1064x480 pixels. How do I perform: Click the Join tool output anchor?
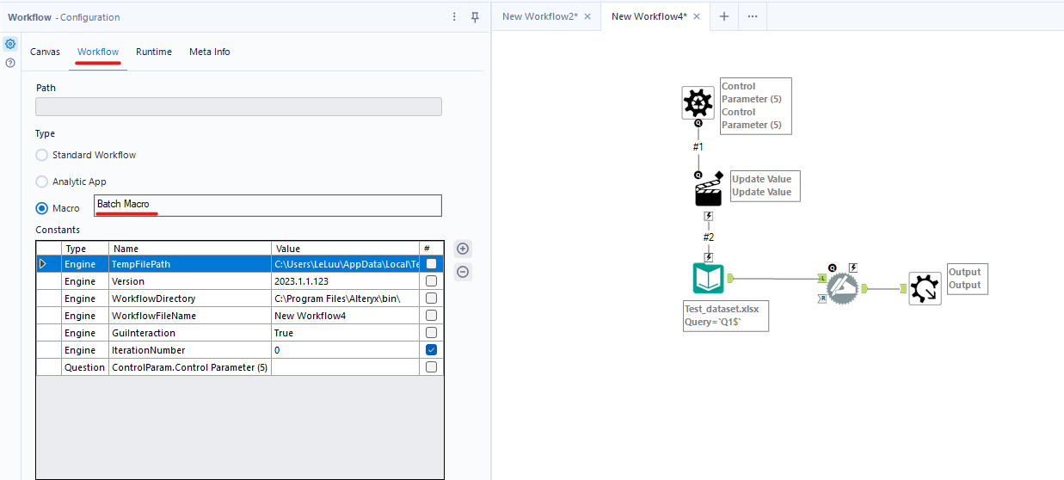point(864,289)
